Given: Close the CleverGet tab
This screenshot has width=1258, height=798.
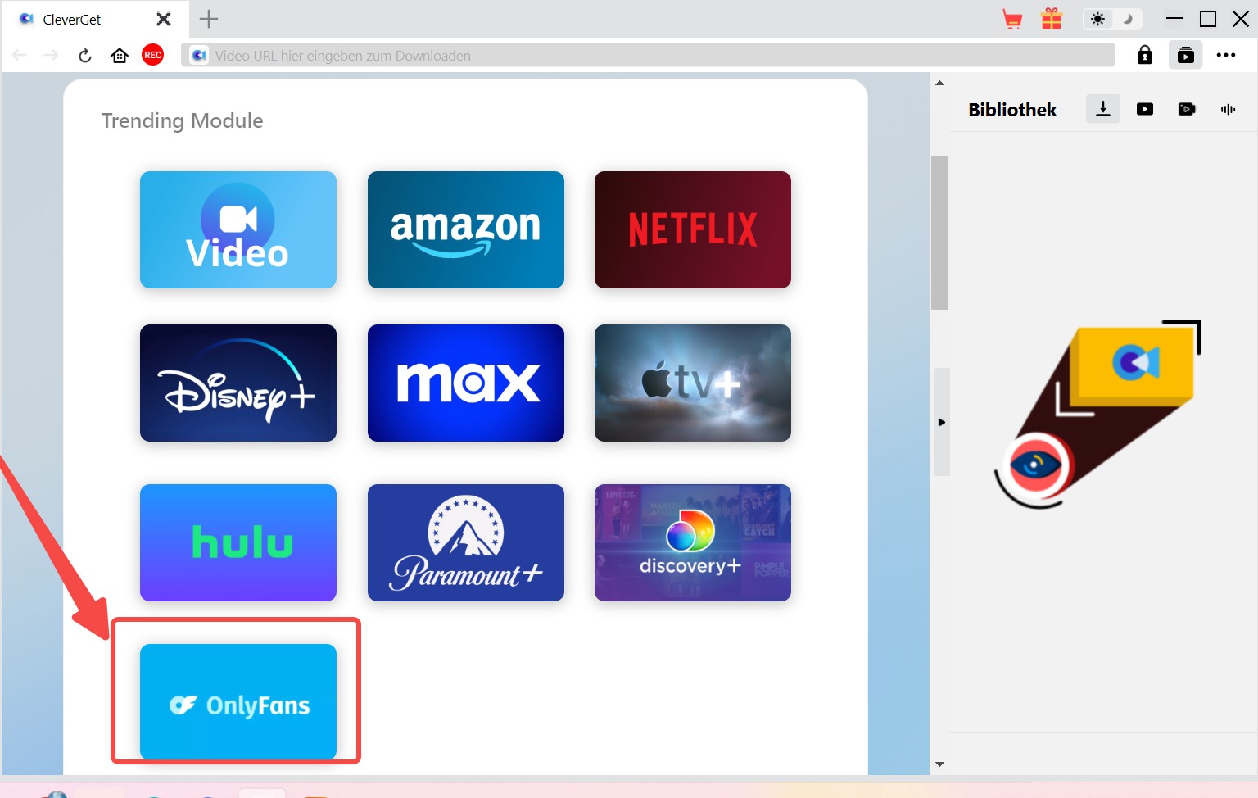Looking at the screenshot, I should [164, 19].
